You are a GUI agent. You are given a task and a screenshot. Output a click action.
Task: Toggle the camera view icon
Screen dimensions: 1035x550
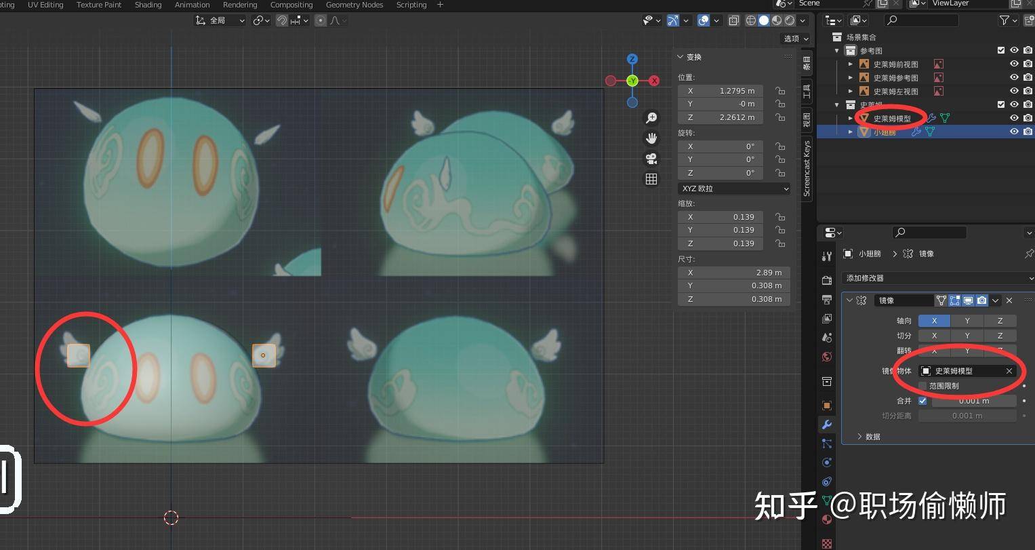point(651,159)
